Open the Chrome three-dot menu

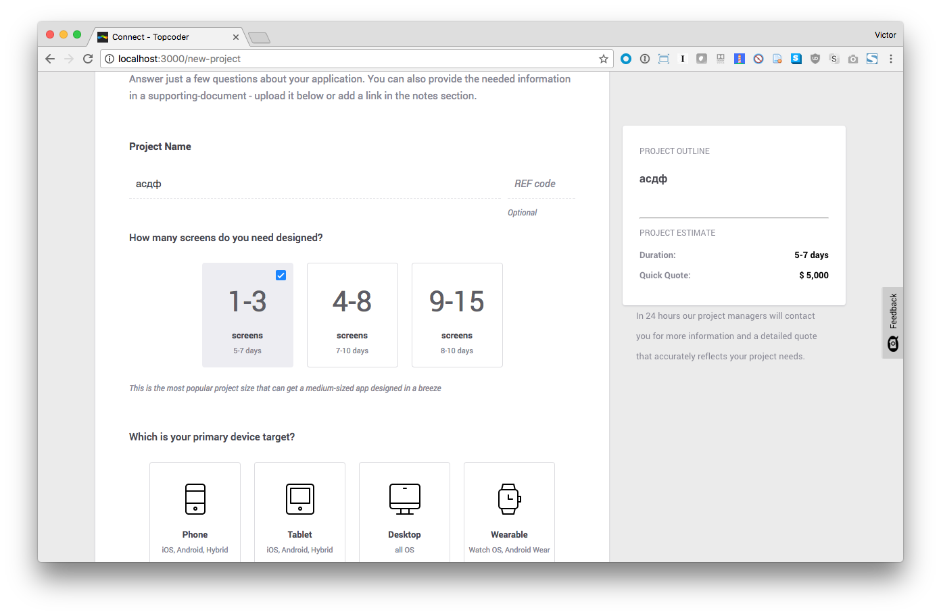coord(891,59)
